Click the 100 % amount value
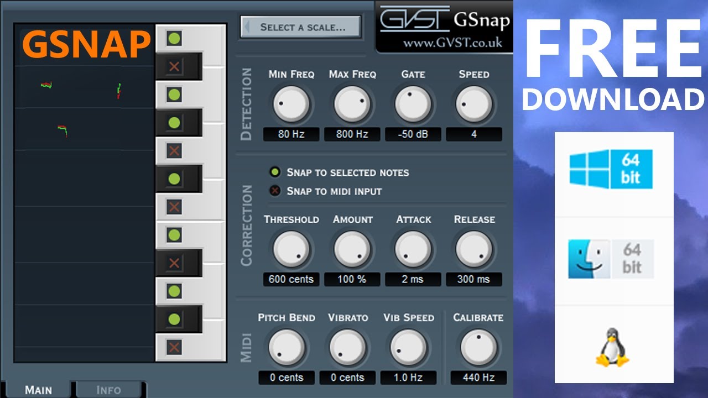 coord(352,279)
